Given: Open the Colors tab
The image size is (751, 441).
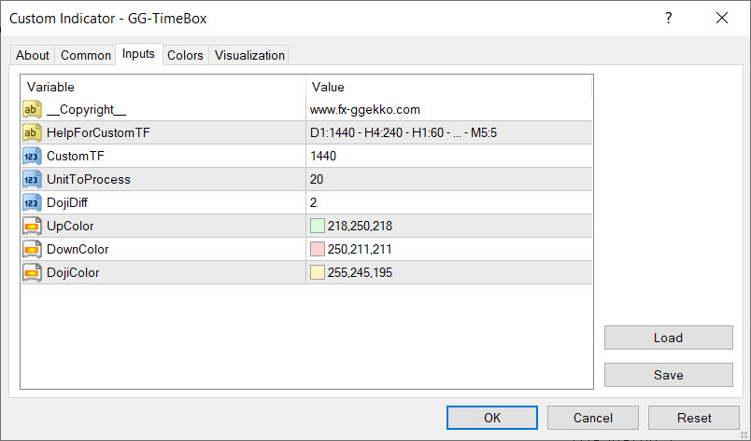Looking at the screenshot, I should click(185, 56).
